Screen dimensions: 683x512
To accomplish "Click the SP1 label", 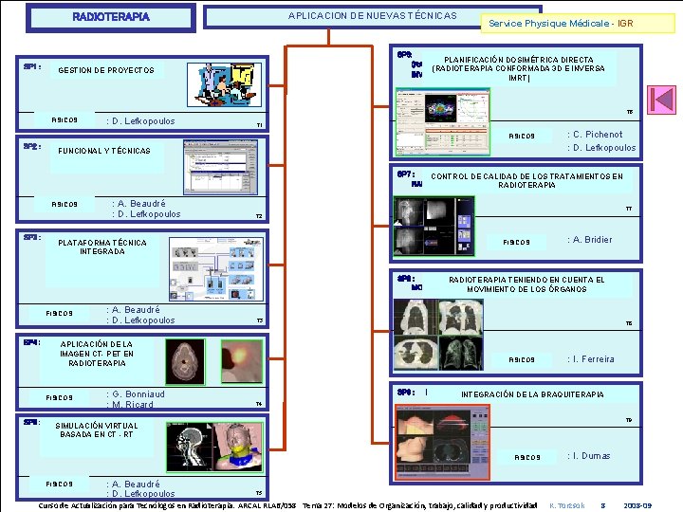I will (x=32, y=66).
